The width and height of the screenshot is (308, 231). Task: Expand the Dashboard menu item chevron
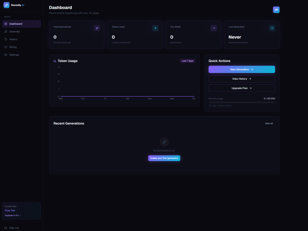click(38, 24)
